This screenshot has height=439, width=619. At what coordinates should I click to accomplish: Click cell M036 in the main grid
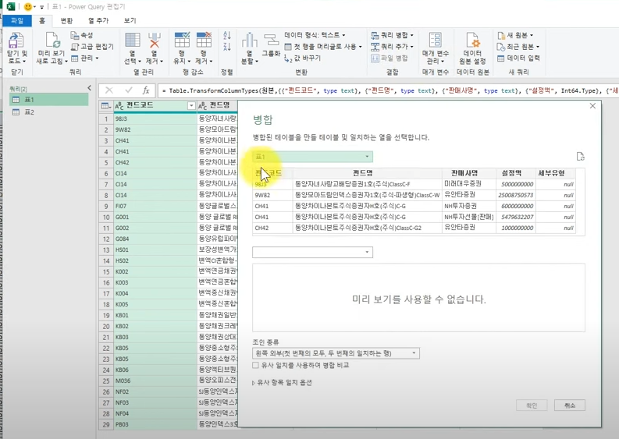(155, 381)
